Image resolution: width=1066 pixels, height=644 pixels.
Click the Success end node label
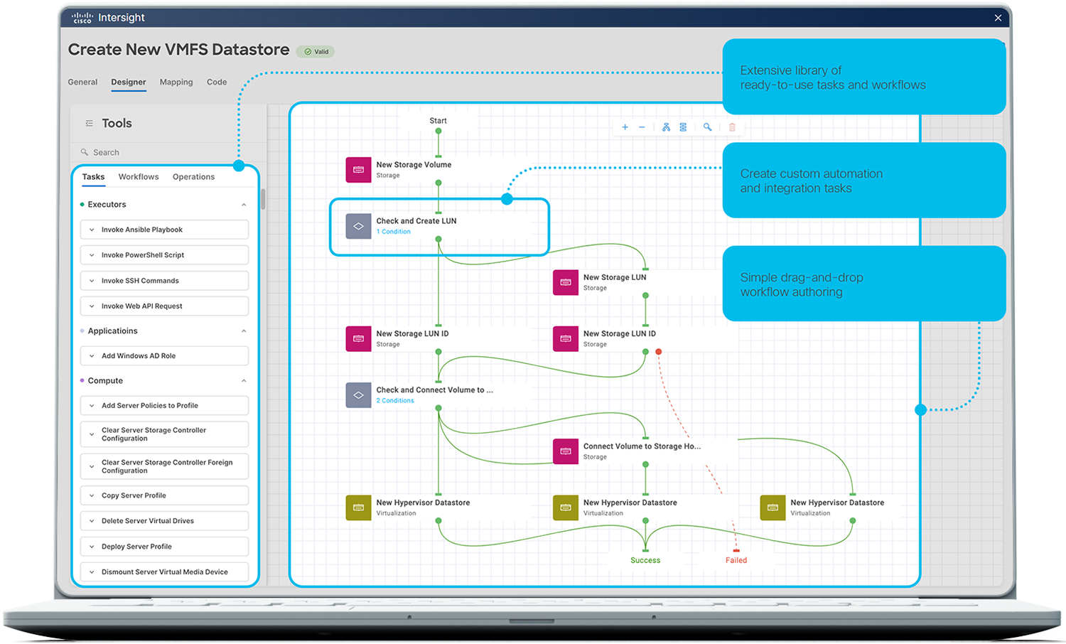[645, 561]
